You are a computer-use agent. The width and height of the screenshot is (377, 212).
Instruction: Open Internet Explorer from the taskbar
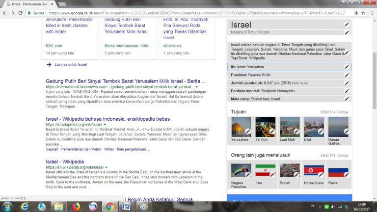[25, 206]
